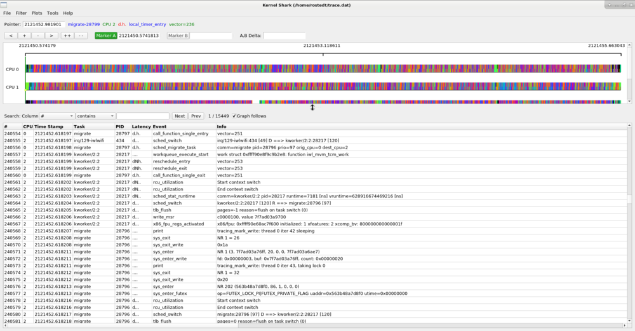The image size is (635, 331).
Task: Click the window menu icon in title bar
Action: [x=4, y=5]
